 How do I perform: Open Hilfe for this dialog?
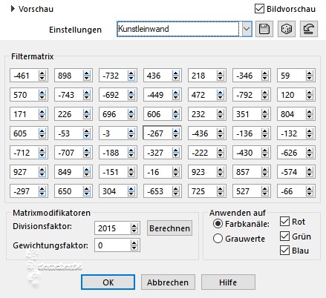tap(228, 282)
